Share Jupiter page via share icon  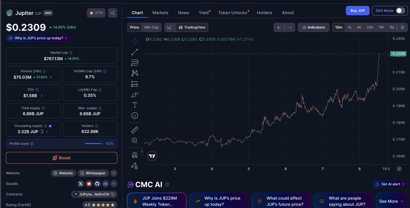[112, 13]
